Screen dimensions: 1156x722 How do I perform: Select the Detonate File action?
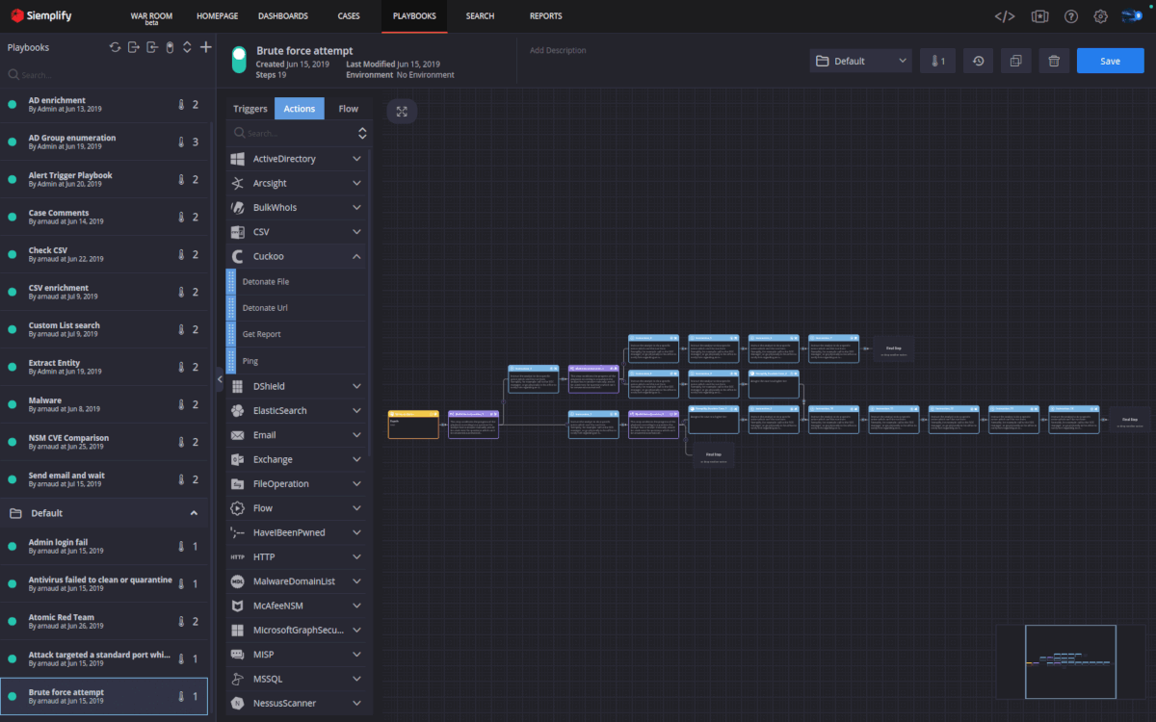tap(298, 282)
